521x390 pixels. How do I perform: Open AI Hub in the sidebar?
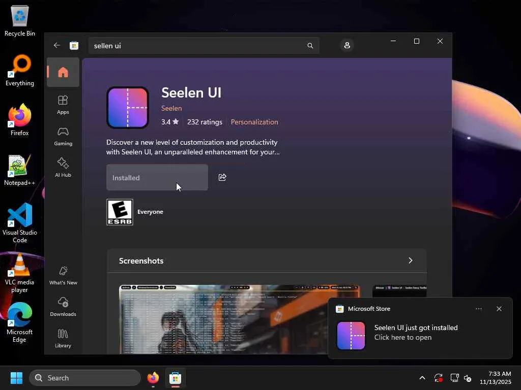coord(63,168)
